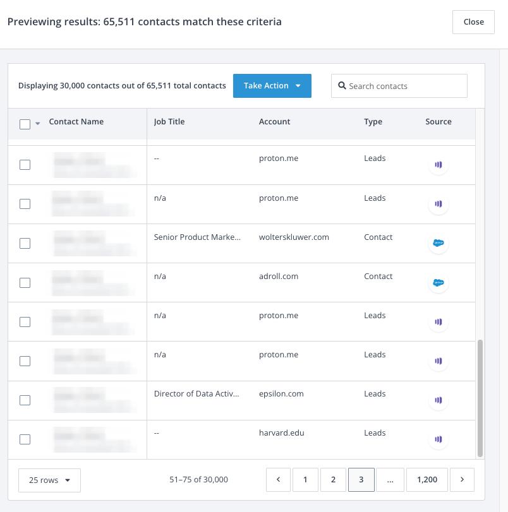Screen dimensions: 508x512
Task: Focus the Search contacts input field
Action: (404, 86)
